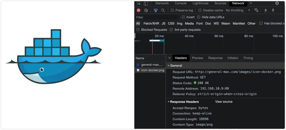This screenshot has height=130, width=286.
Task: Select the All request type filter
Action: click(x=138, y=23)
